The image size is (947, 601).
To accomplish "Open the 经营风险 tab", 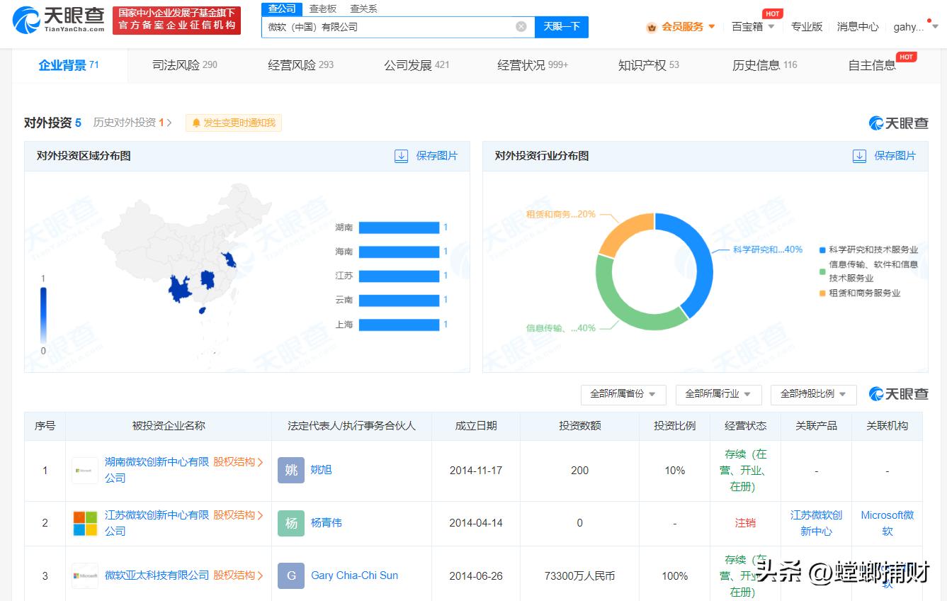I will click(291, 64).
